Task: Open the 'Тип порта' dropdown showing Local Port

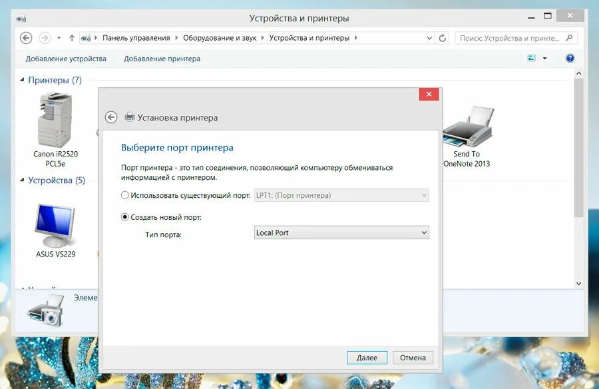Action: click(x=424, y=232)
